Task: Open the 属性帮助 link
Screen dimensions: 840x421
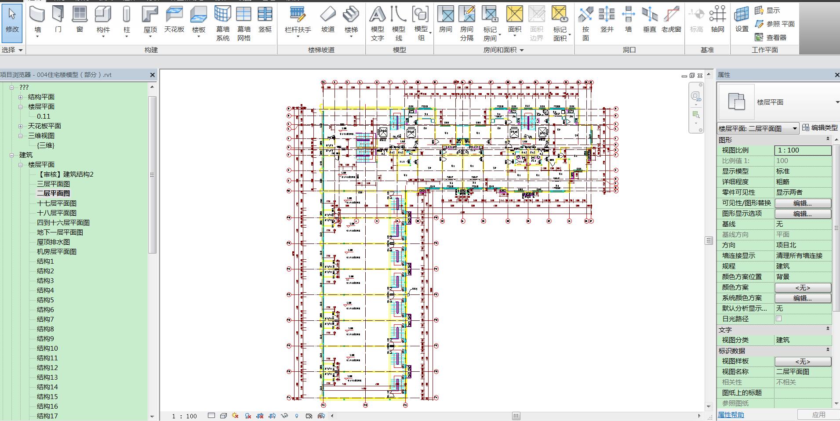Action: tap(731, 414)
